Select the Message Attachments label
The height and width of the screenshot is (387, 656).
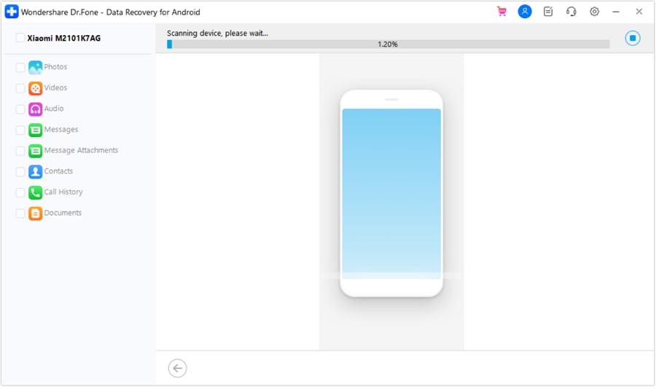81,150
